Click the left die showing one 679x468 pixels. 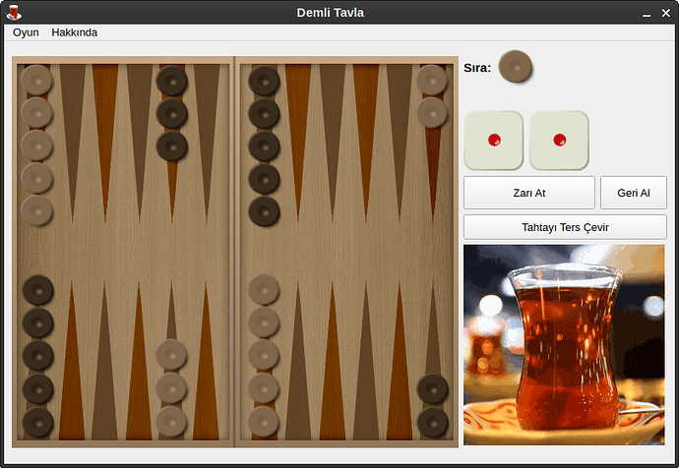point(494,140)
